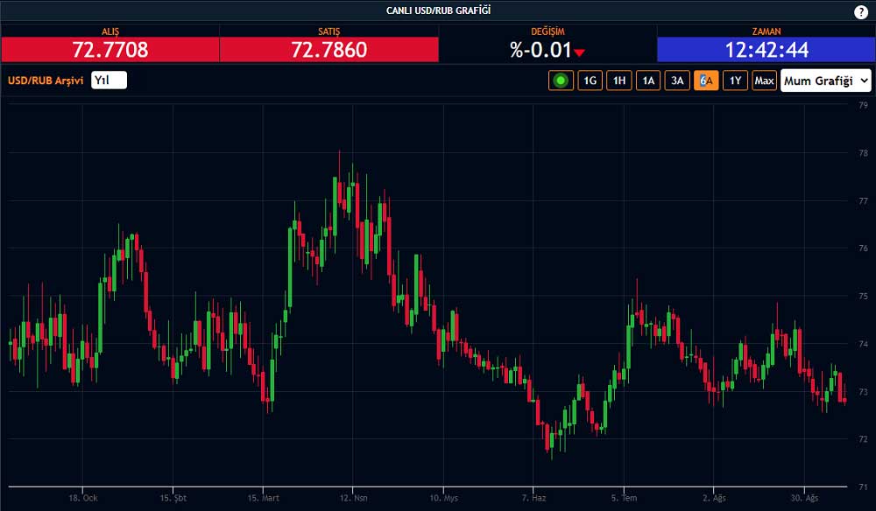This screenshot has width=876, height=511.
Task: Click the DEĞİŞİM column header
Action: 547,31
